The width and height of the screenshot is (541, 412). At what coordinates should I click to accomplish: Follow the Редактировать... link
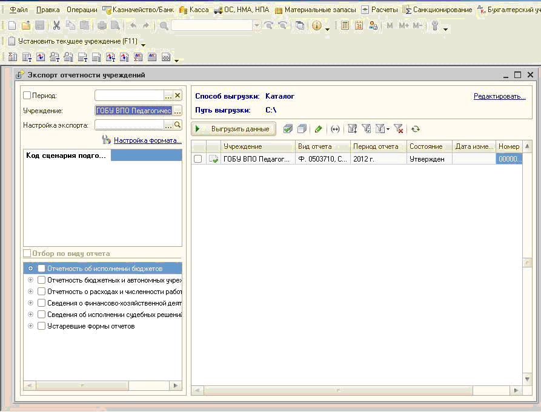click(x=499, y=96)
